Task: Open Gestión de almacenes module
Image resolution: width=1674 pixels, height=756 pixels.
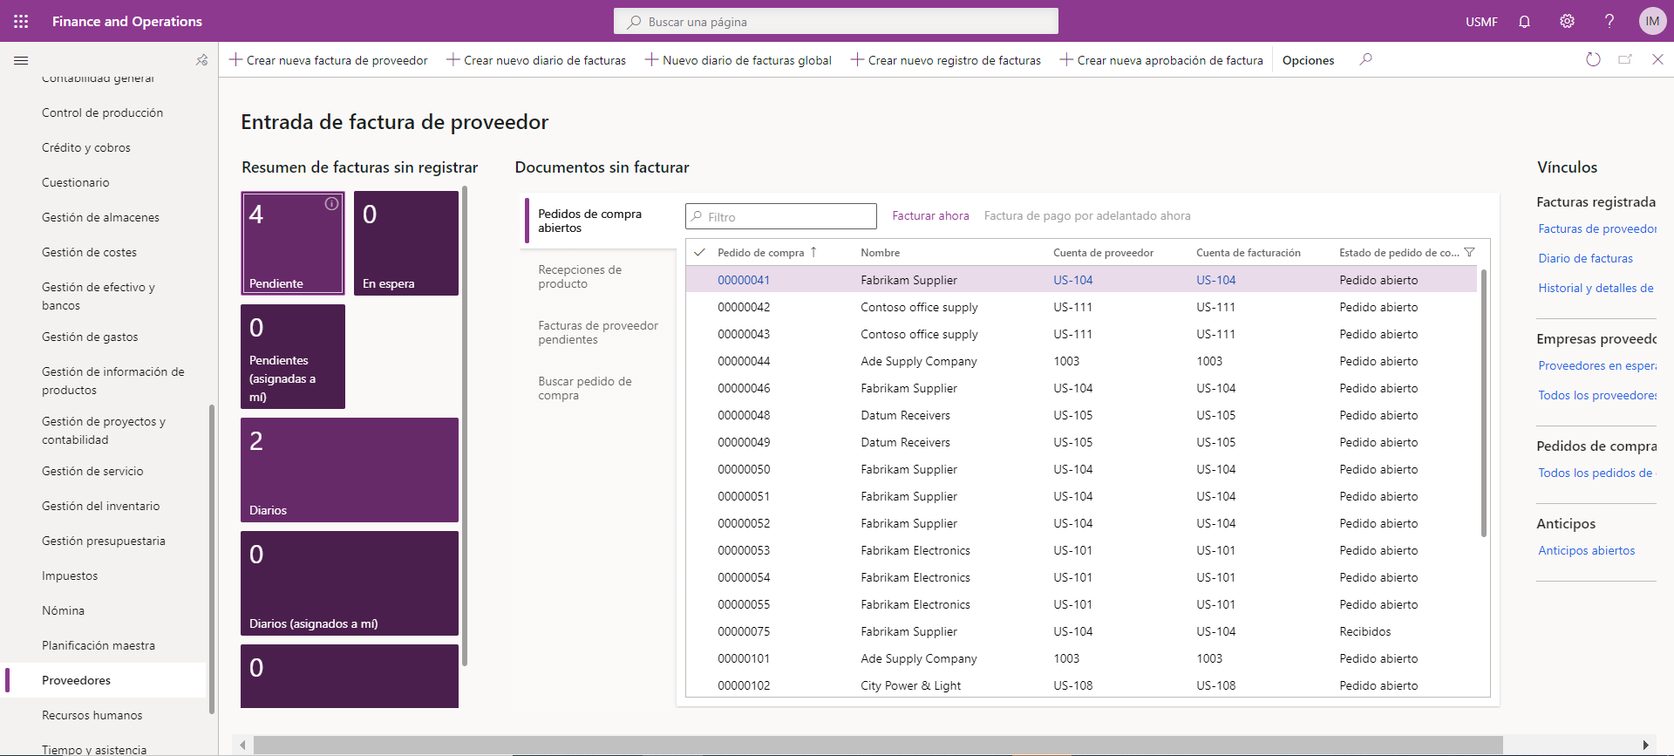Action: [100, 217]
